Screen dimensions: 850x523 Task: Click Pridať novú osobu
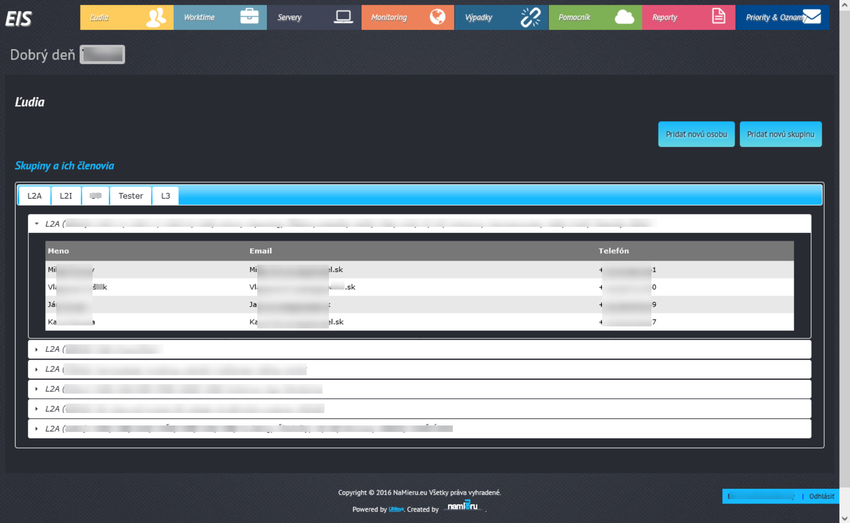coord(696,134)
